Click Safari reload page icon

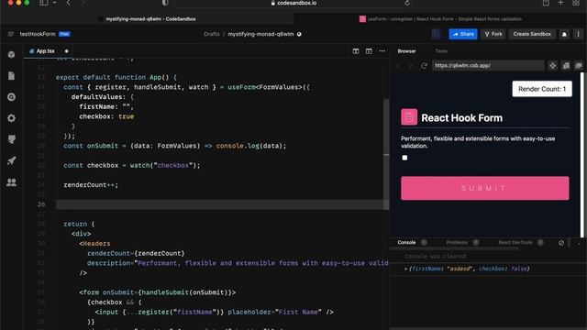point(407,3)
